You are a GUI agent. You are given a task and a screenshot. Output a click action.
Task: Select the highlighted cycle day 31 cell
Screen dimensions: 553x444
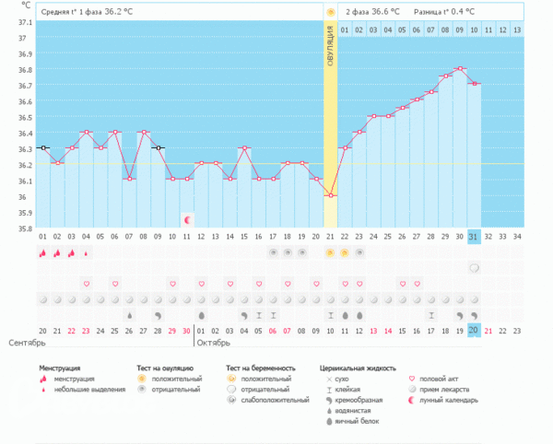click(x=475, y=236)
